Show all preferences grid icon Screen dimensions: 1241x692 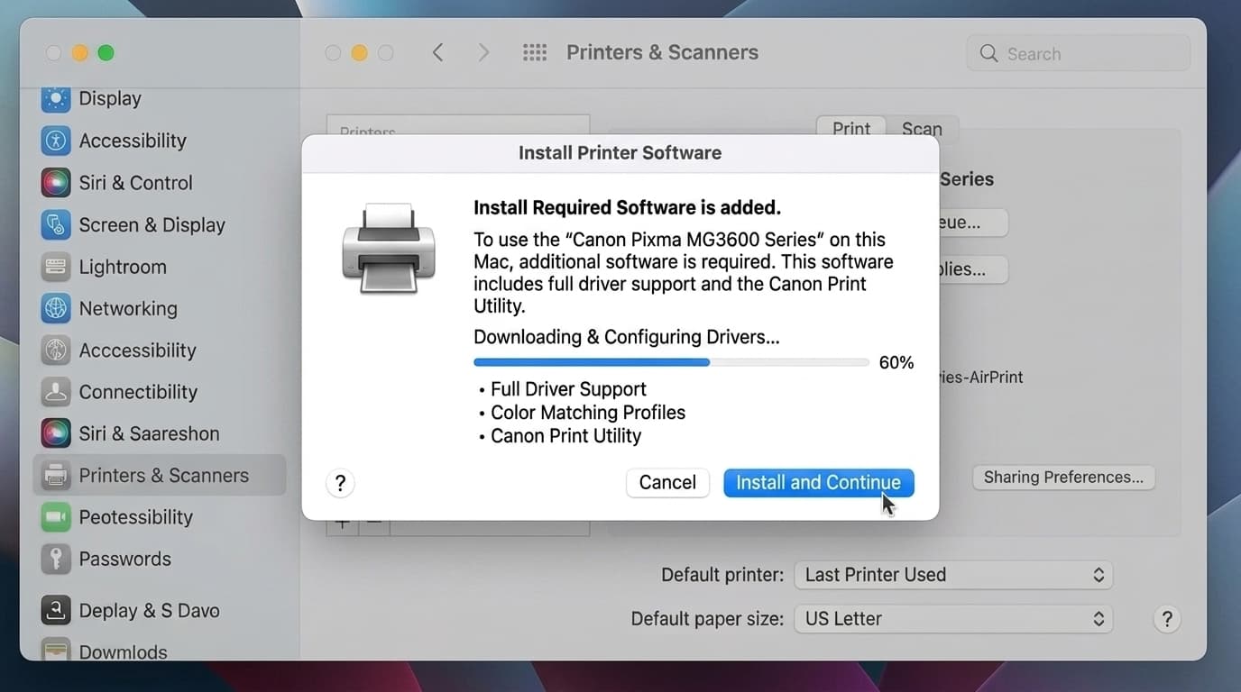click(535, 53)
